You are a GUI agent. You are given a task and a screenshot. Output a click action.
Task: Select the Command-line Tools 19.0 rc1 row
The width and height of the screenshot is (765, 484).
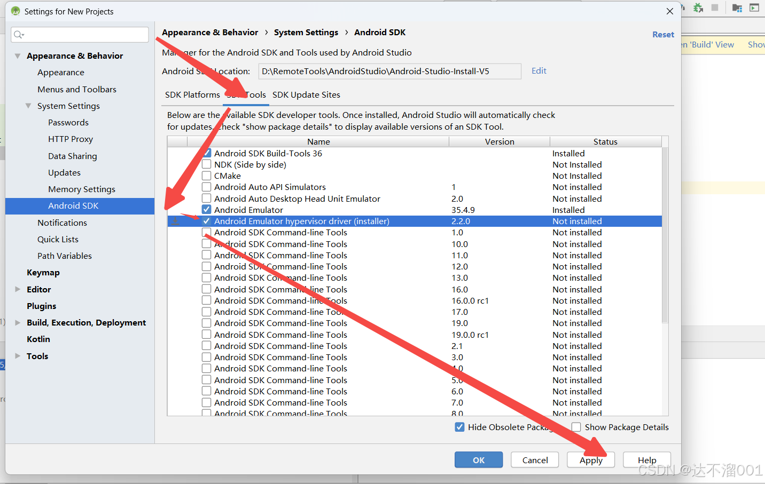(415, 335)
